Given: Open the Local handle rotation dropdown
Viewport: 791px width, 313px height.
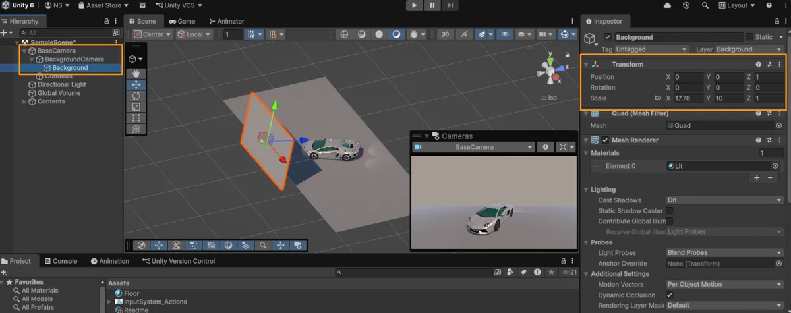Looking at the screenshot, I should [194, 34].
